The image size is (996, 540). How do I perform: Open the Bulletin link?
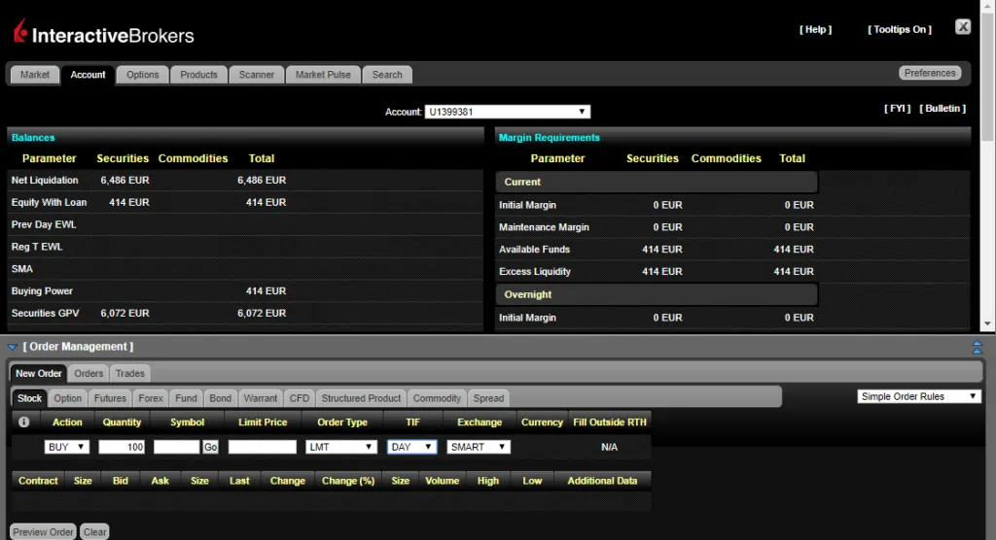click(x=943, y=109)
